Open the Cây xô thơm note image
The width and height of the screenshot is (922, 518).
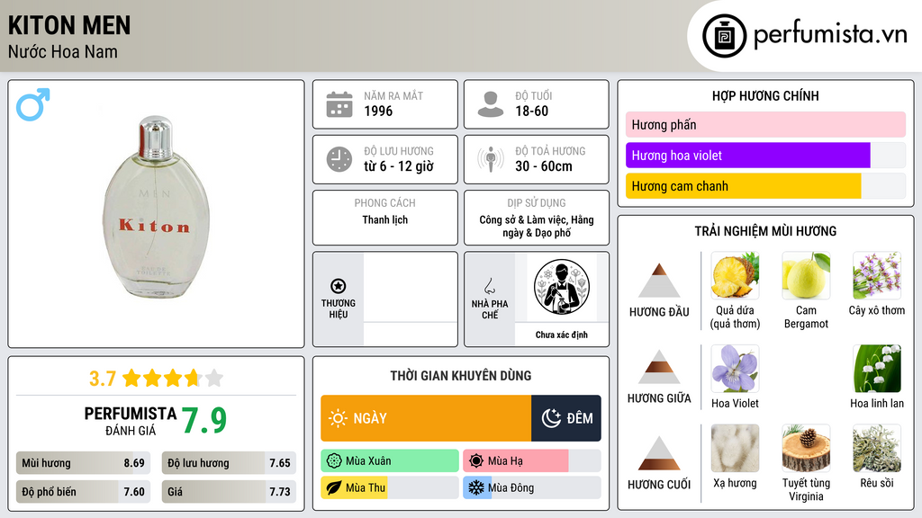[877, 275]
